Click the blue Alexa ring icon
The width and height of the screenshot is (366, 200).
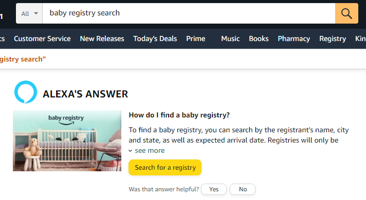[26, 92]
